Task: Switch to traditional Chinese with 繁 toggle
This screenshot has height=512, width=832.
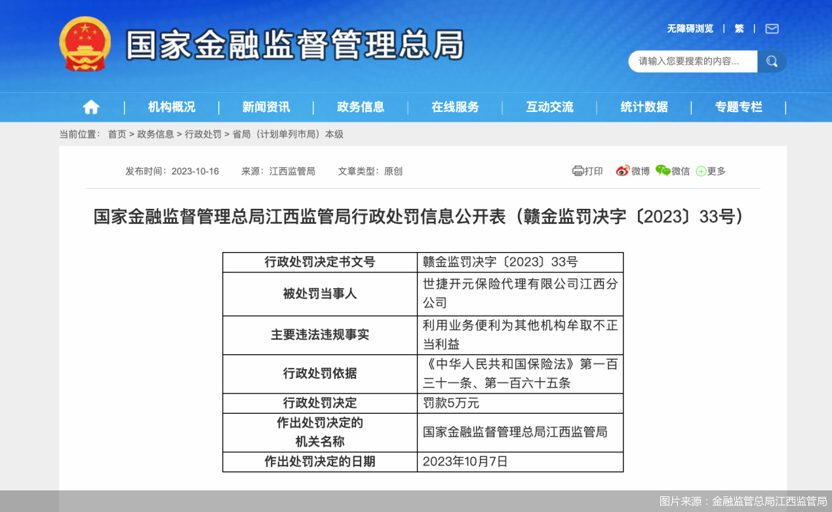Action: (739, 29)
